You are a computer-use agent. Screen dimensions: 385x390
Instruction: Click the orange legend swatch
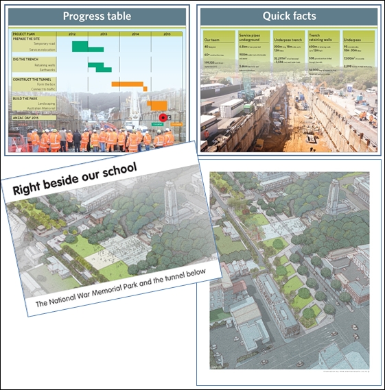click(x=176, y=124)
